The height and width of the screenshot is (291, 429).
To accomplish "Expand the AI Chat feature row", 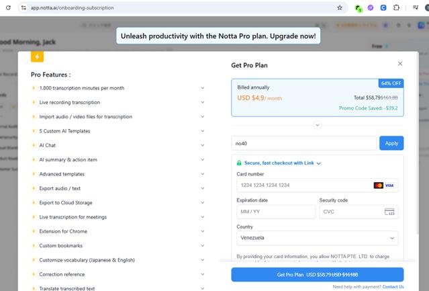I will click(x=203, y=145).
